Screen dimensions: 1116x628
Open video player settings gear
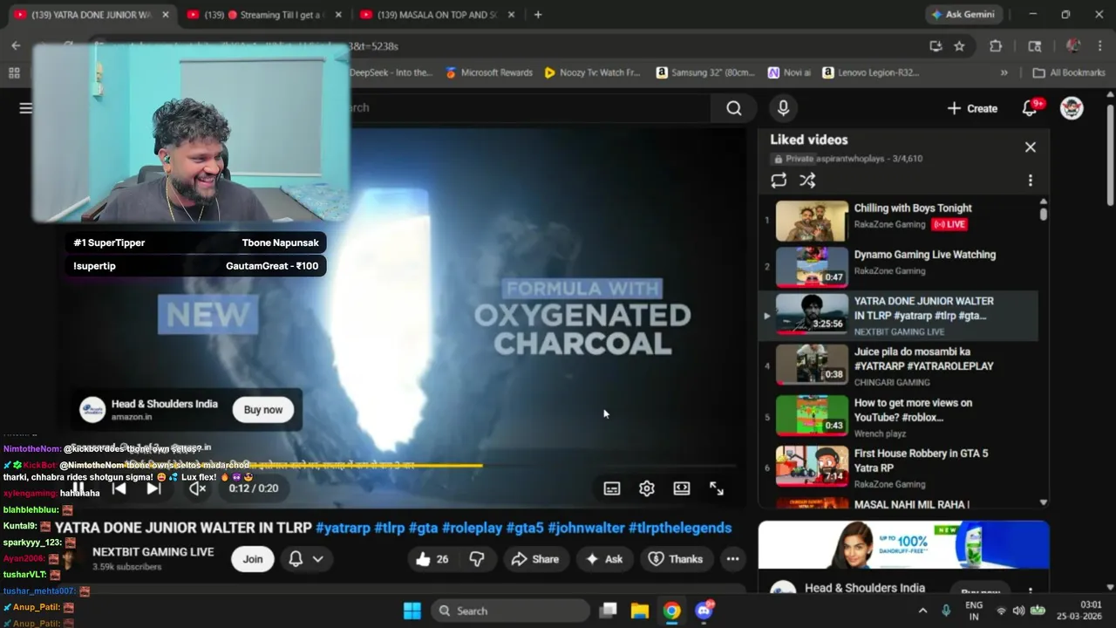click(647, 488)
